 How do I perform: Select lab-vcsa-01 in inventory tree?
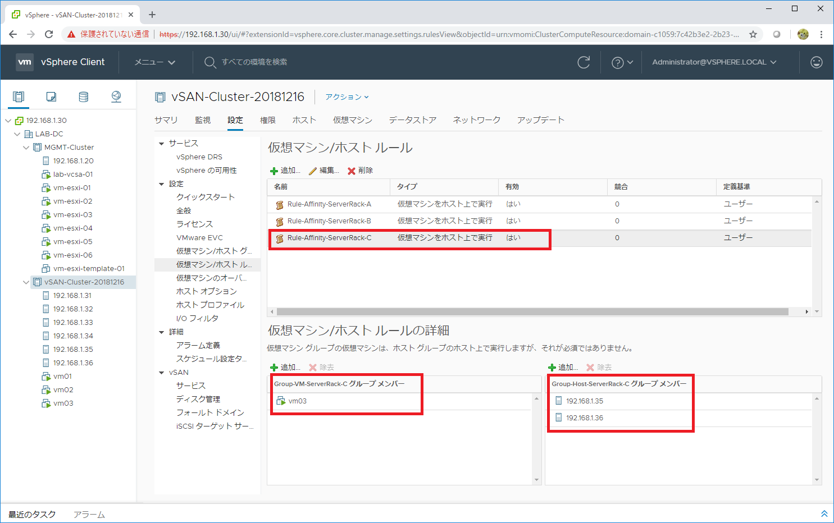[73, 175]
